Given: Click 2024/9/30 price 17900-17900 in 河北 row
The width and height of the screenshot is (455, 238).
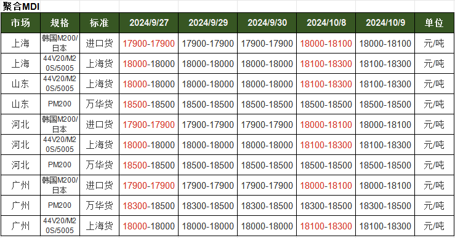Looking at the screenshot, I should [267, 125].
